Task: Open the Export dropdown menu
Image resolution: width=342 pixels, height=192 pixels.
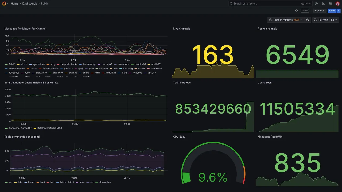Action: [320, 11]
